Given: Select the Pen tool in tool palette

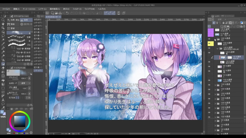Looking at the screenshot, I should coord(3,48).
